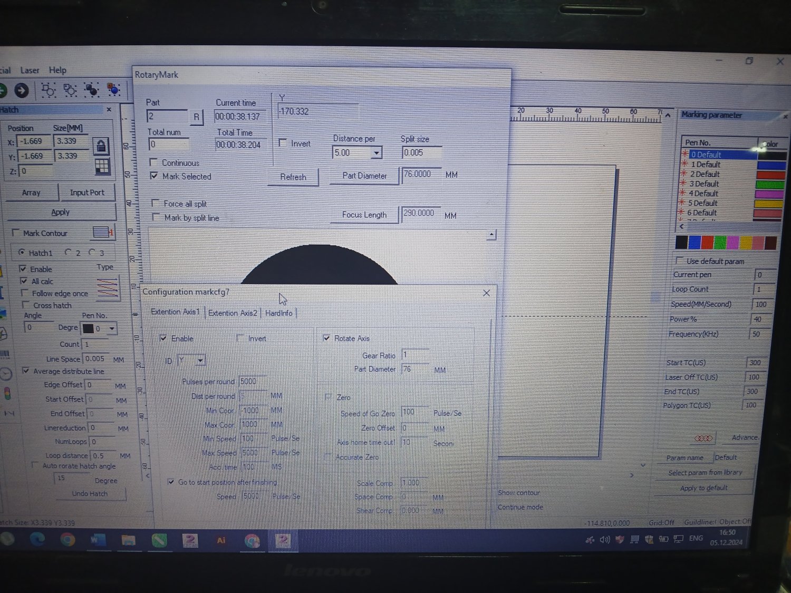Open the Laser menu

30,70
